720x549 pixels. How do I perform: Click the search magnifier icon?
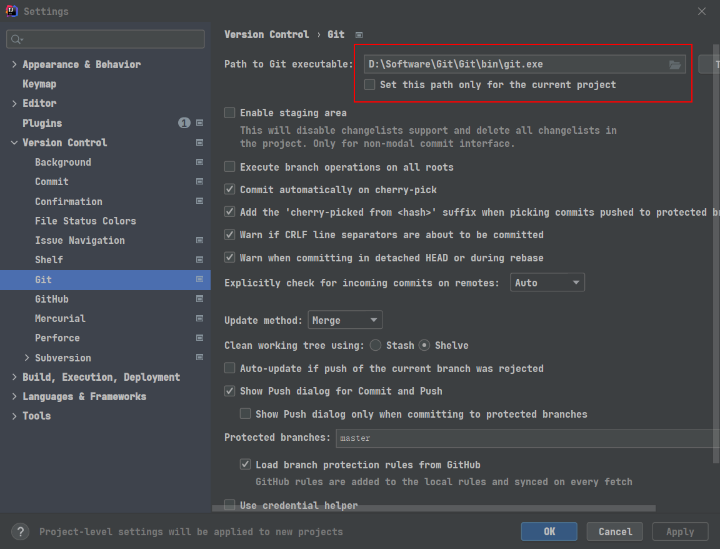[16, 39]
